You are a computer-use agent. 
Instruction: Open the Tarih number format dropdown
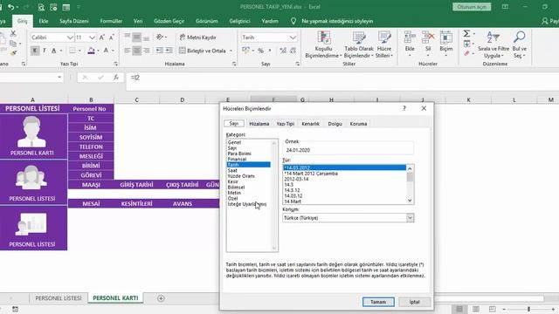pyautogui.click(x=293, y=38)
